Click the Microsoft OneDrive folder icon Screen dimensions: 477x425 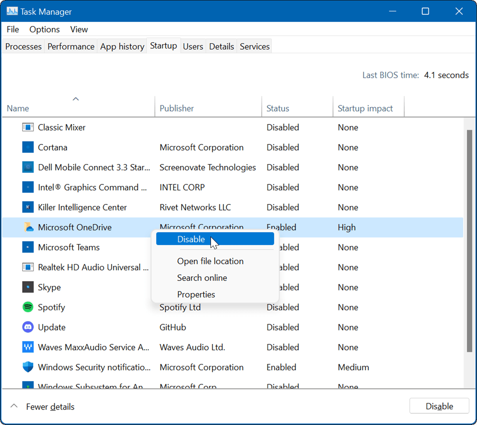coord(28,227)
